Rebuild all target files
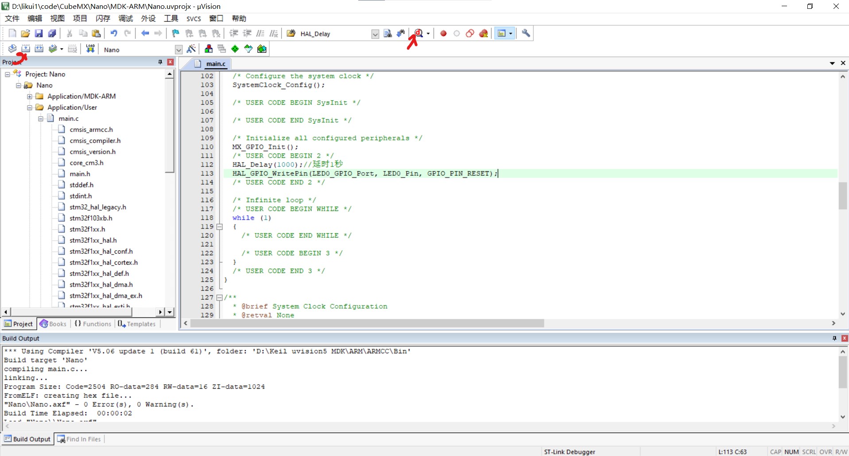The height and width of the screenshot is (456, 849). click(39, 49)
